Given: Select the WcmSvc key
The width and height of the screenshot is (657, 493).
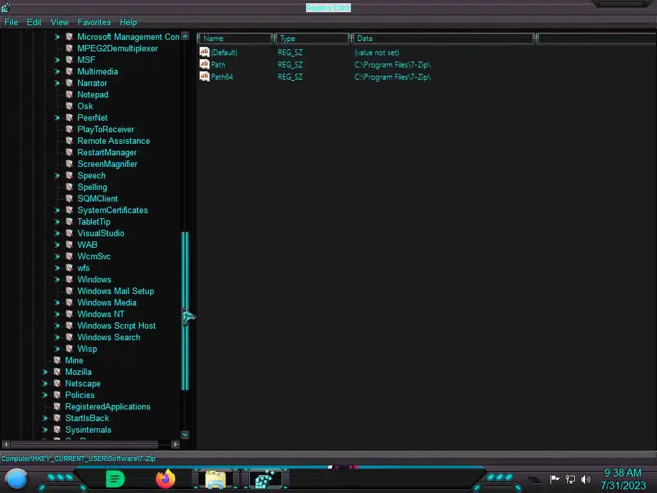Looking at the screenshot, I should 94,257.
